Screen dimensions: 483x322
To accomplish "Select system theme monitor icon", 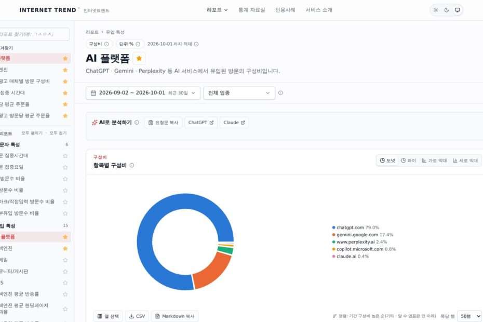I will (458, 10).
